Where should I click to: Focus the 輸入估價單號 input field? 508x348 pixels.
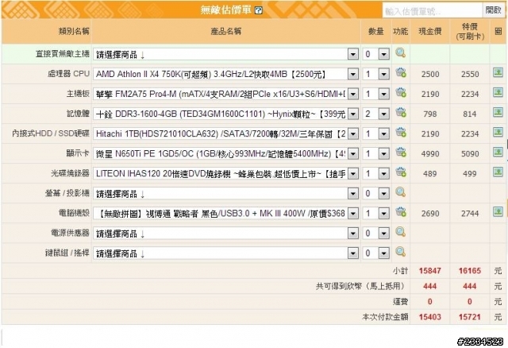pos(433,11)
